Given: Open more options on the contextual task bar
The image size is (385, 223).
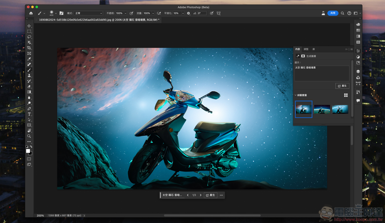Looking at the screenshot, I should (221, 195).
